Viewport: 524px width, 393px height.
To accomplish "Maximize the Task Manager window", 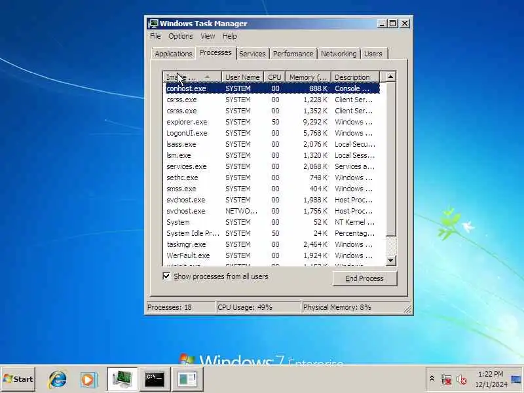I will tap(393, 24).
